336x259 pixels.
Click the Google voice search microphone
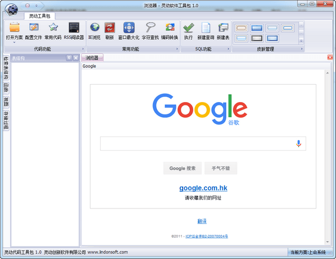298,144
